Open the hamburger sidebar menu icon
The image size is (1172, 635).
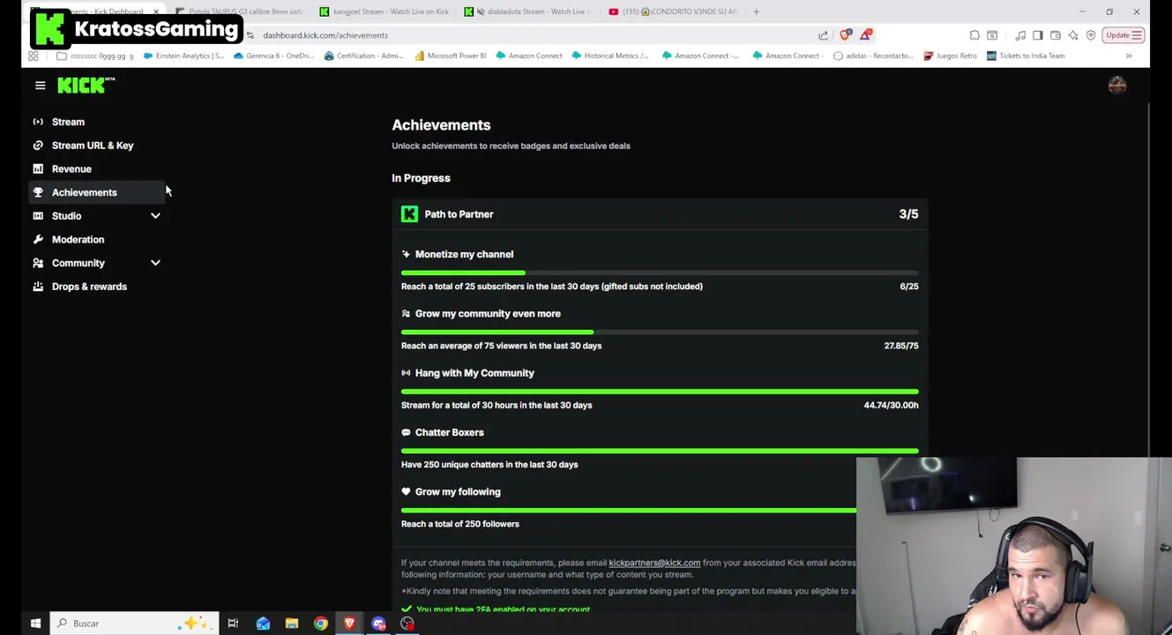point(40,86)
